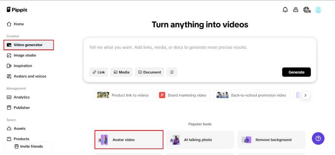
Task: Click the Avatar video thumbnail icon
Action: point(103,140)
